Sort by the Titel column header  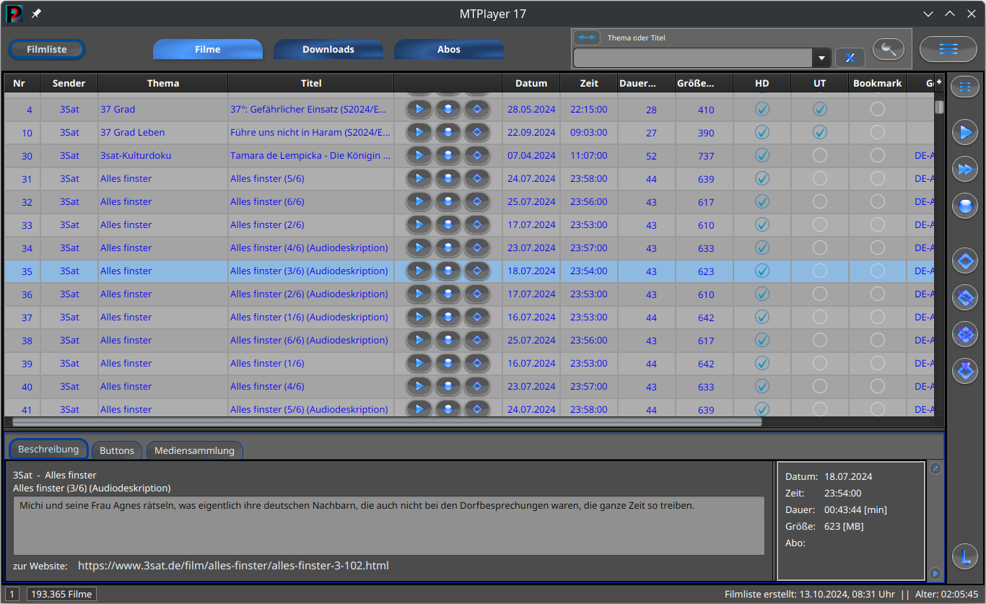coord(311,83)
